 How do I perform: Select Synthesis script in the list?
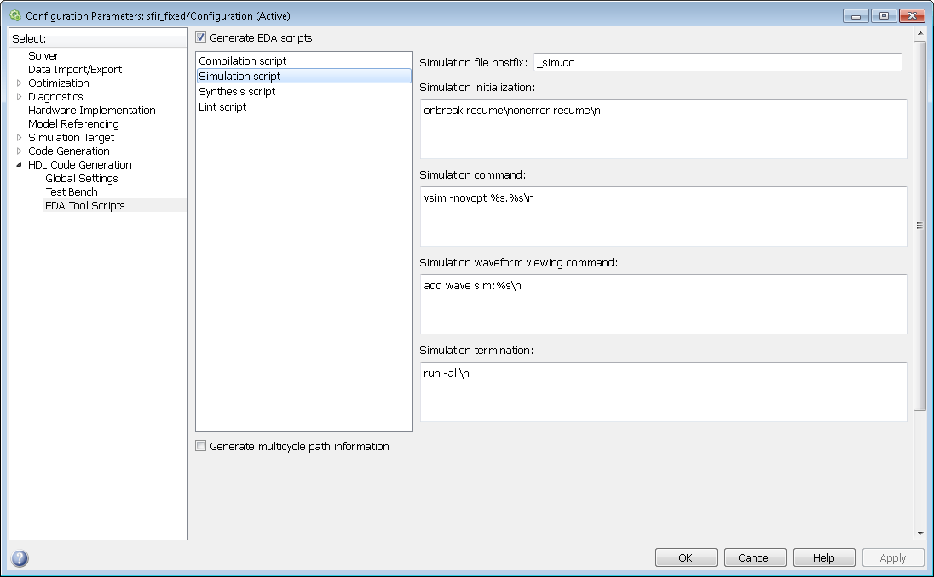pos(237,92)
